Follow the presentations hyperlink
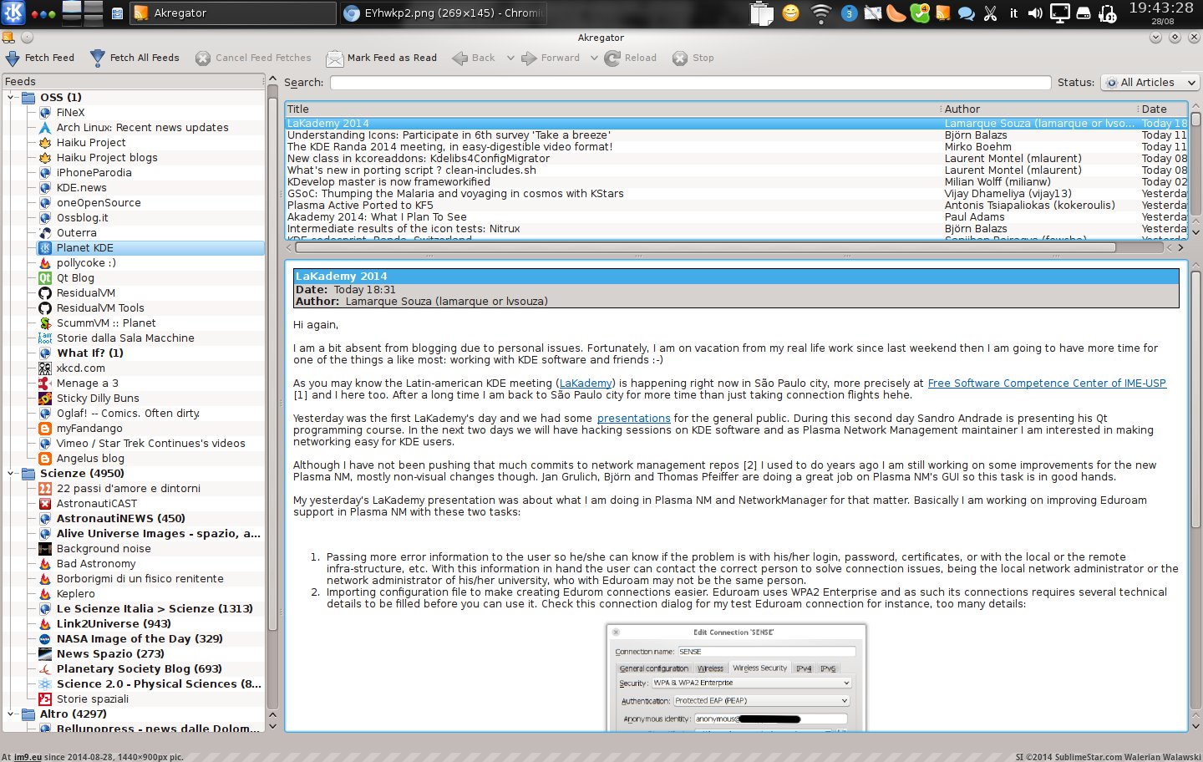This screenshot has height=762, width=1203. 633,419
